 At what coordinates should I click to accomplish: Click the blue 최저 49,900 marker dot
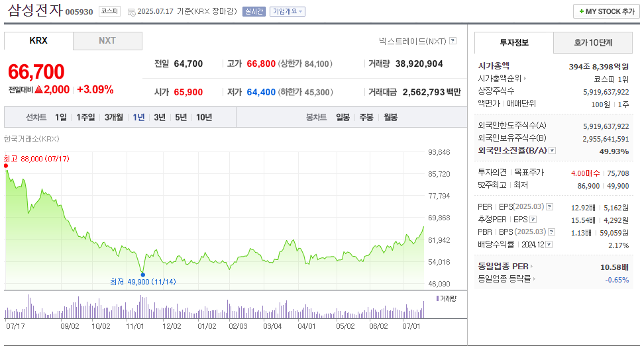point(143,275)
